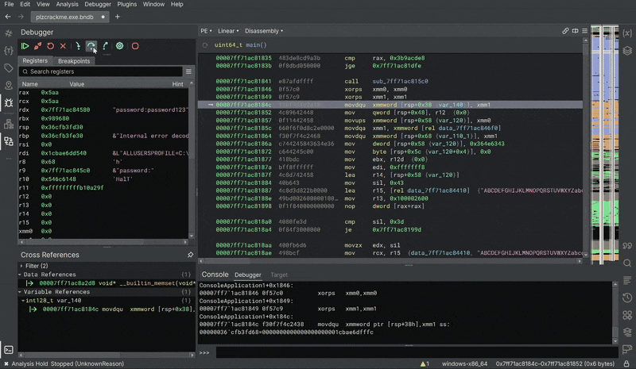Click the red X kill-process icon

[x=64, y=46]
